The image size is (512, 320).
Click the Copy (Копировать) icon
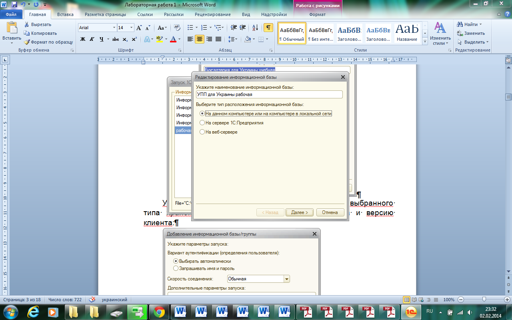[27, 33]
